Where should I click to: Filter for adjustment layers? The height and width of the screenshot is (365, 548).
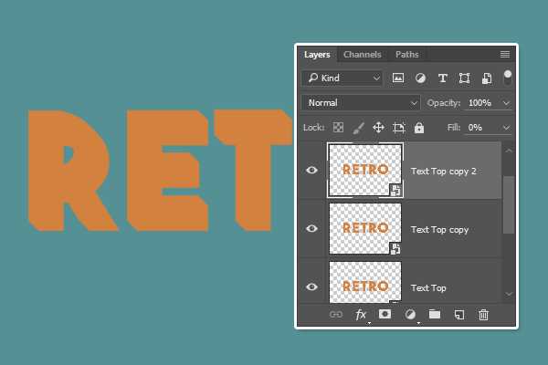[x=421, y=78]
